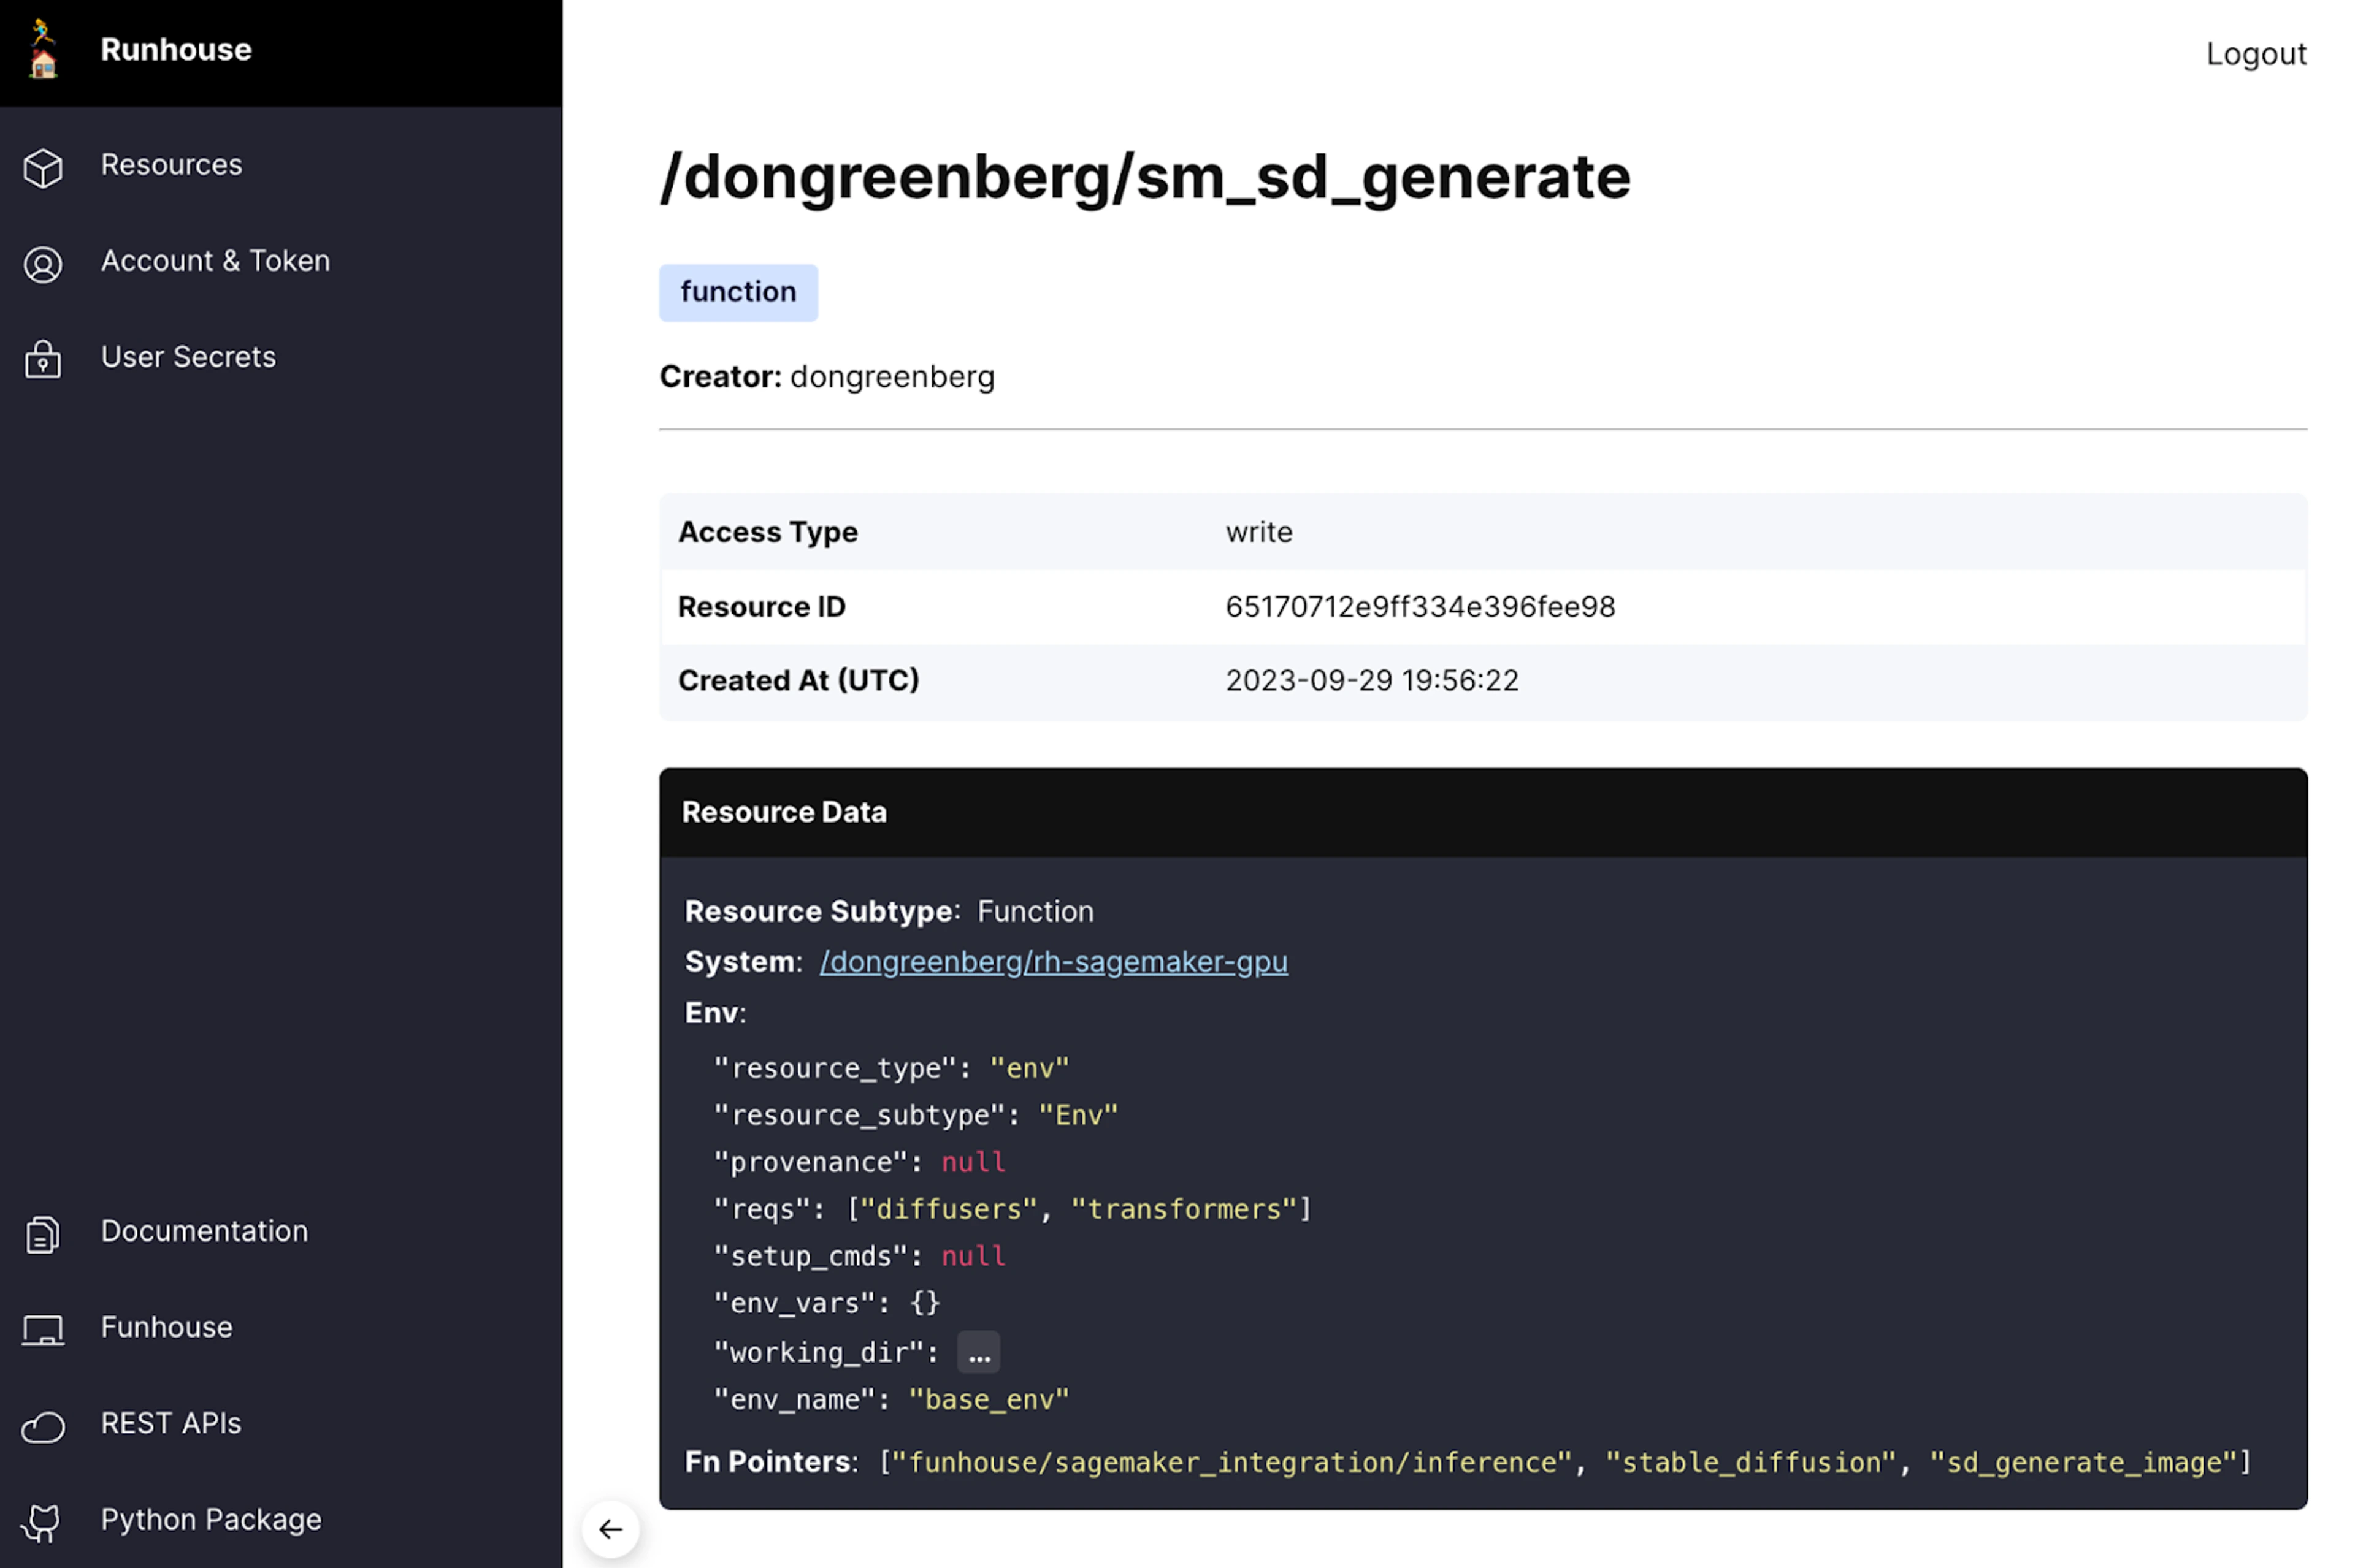Expand the working_dir ellipsis value

(x=978, y=1353)
